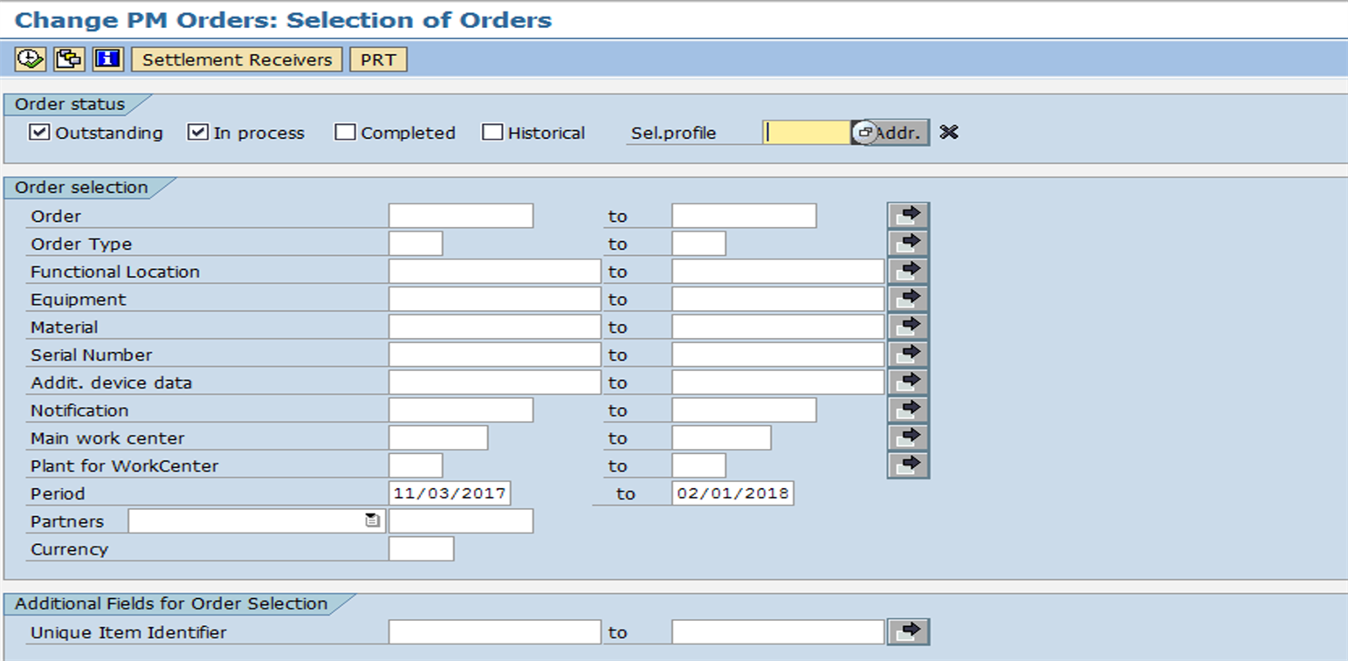Open the Partners dropdown list
This screenshot has width=1348, height=661.
click(373, 521)
